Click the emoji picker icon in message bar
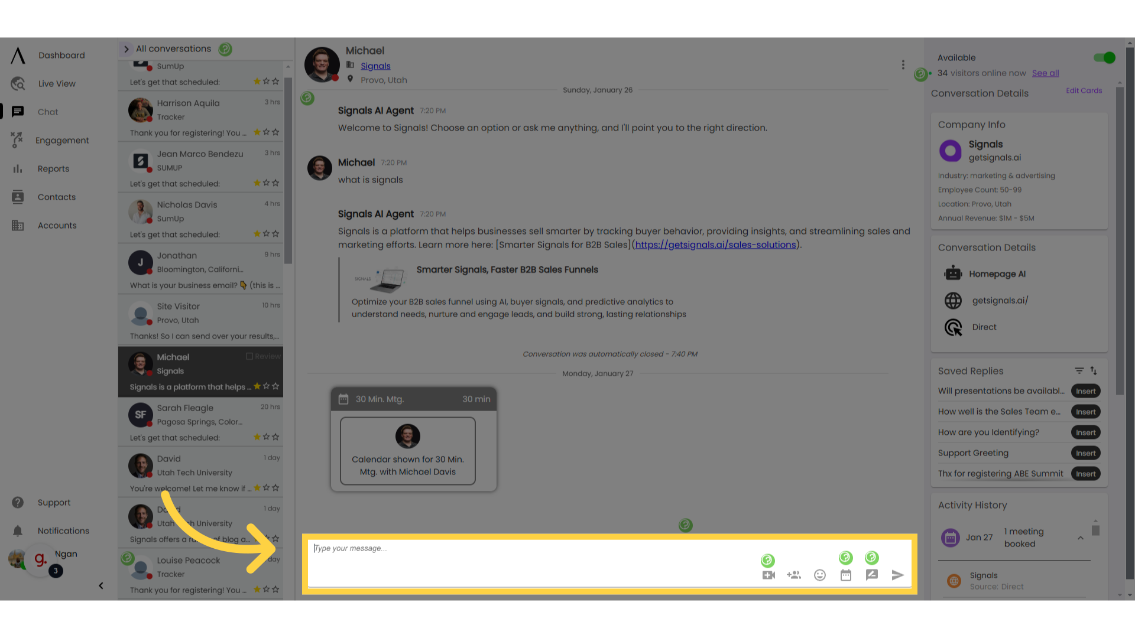Screen dimensions: 1135x638 coord(819,575)
